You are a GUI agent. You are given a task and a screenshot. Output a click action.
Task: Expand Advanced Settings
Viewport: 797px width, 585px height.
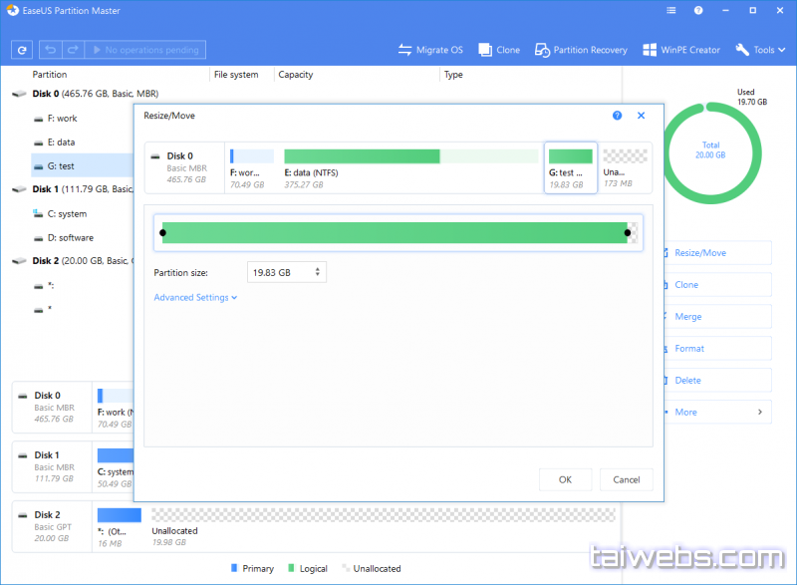(x=195, y=297)
